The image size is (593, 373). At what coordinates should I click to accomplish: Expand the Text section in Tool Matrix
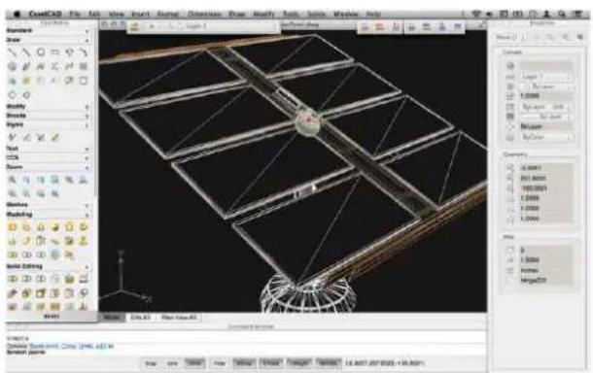[x=87, y=149]
